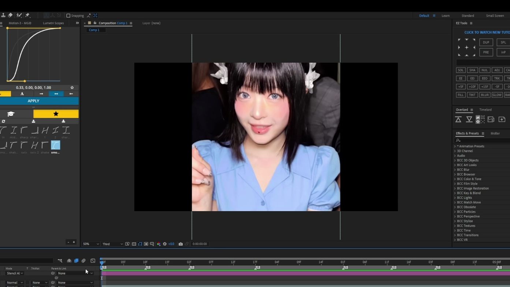Click the blue +0.0 exposure value
Viewport: 510px width, 287px height.
coord(171,244)
